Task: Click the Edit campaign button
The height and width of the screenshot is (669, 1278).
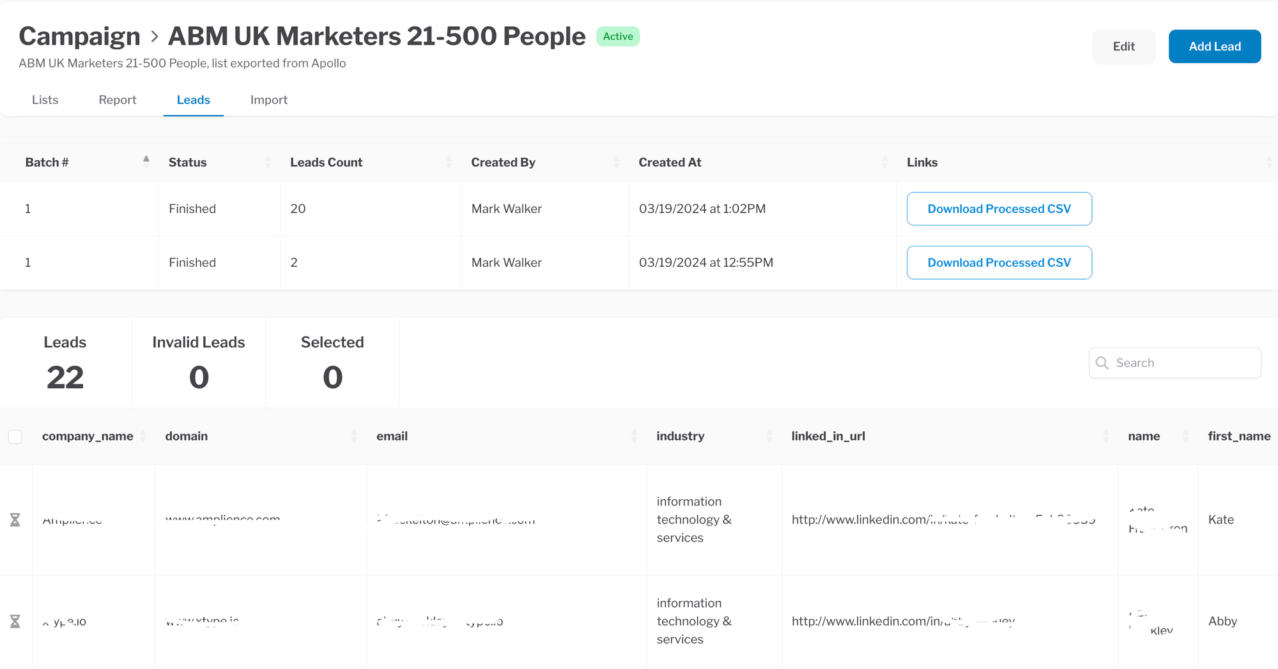Action: coord(1123,47)
